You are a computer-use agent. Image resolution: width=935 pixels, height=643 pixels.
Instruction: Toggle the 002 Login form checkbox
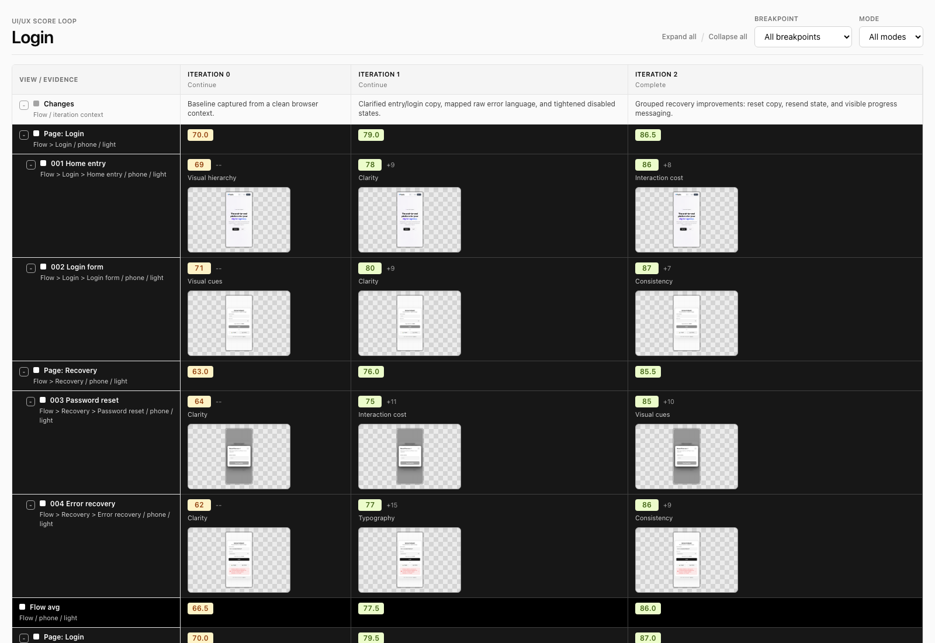point(43,267)
